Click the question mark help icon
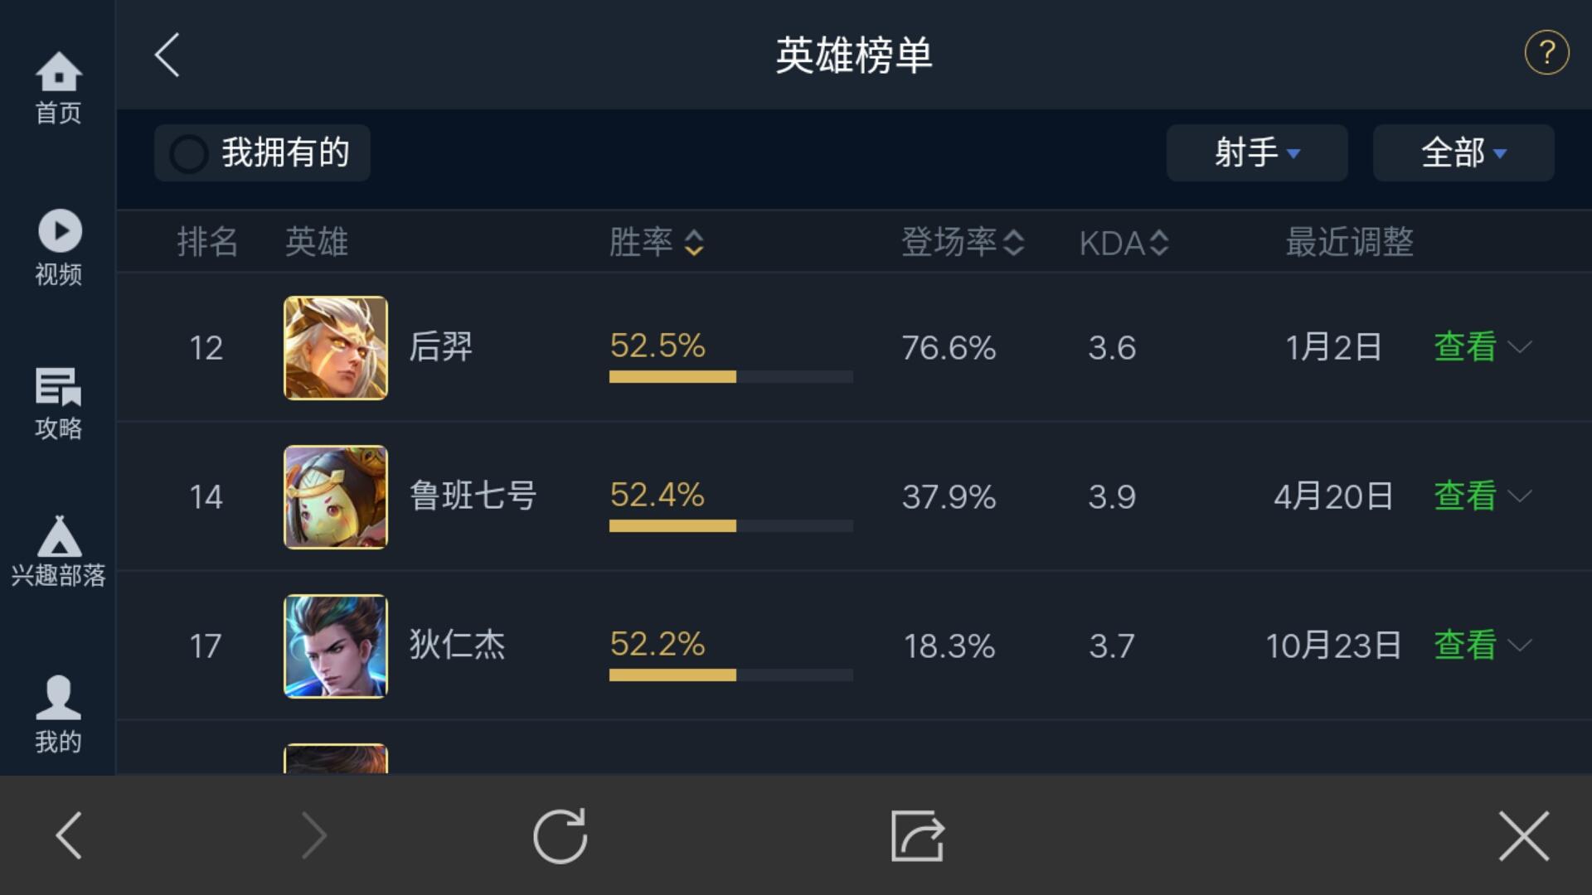This screenshot has height=895, width=1592. (x=1546, y=54)
